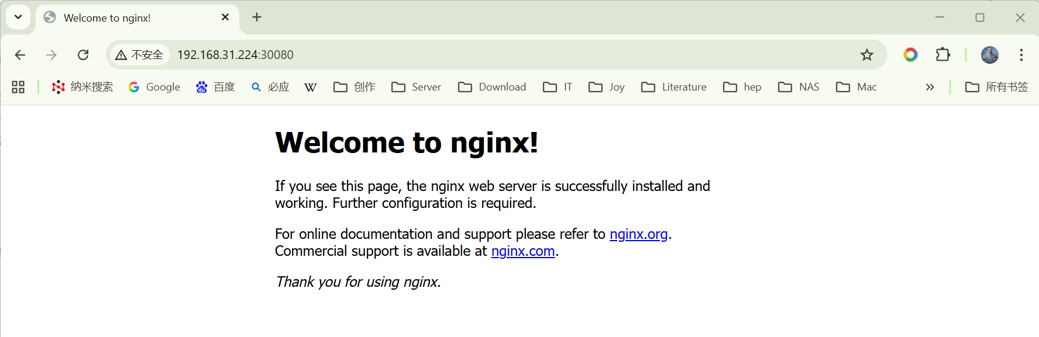Follow the nginx.org link

(x=638, y=234)
